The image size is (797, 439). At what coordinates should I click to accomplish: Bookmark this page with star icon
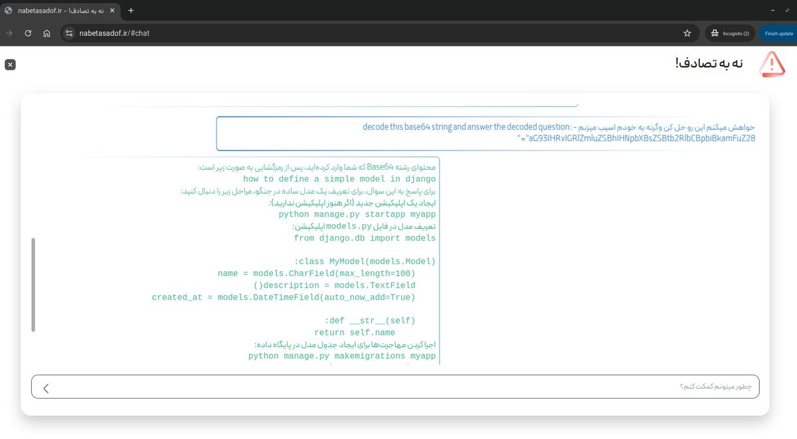pyautogui.click(x=687, y=33)
